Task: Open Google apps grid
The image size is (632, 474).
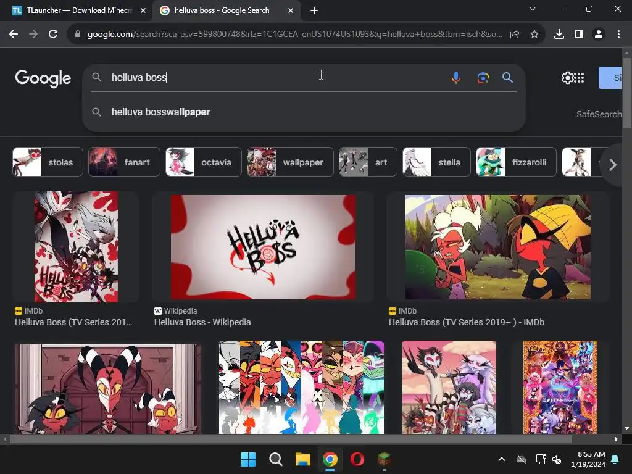Action: point(579,78)
